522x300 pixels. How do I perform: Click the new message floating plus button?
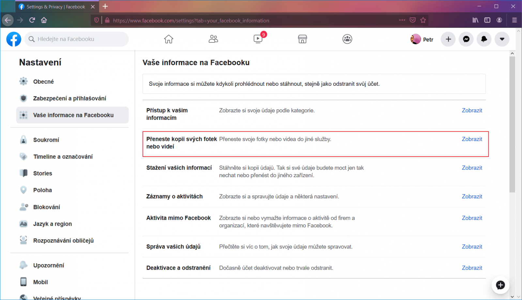500,285
